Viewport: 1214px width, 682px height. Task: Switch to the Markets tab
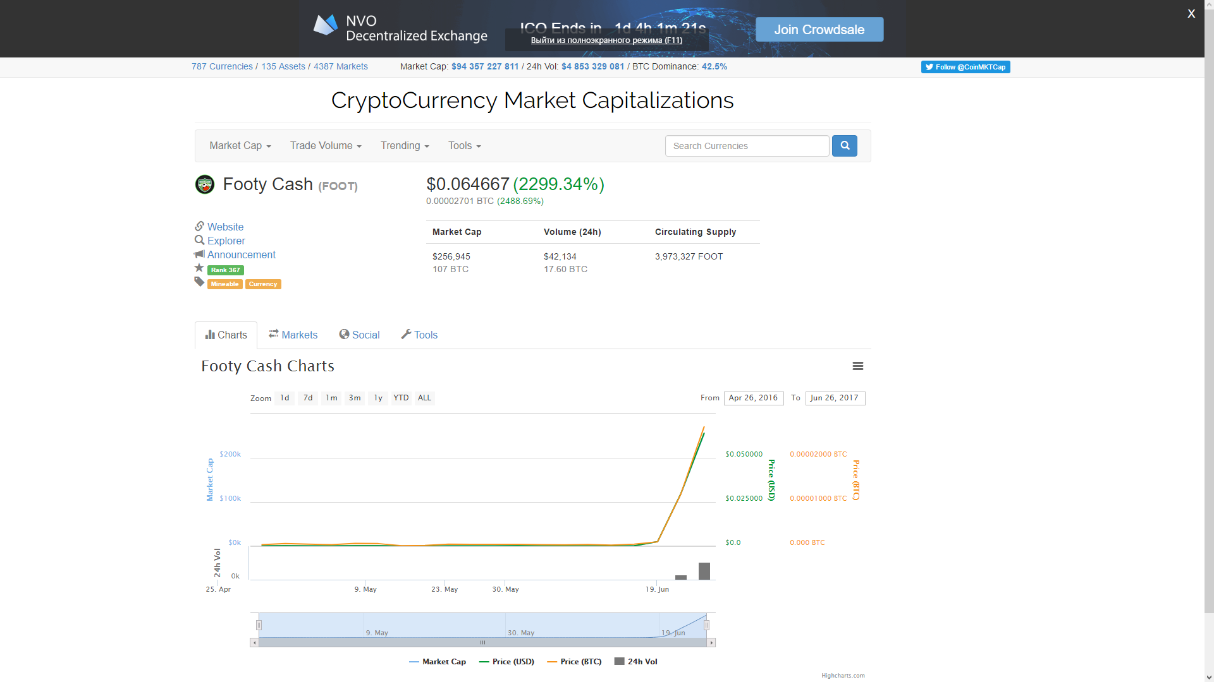293,335
